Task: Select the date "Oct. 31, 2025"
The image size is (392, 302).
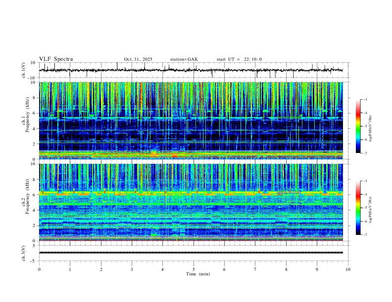Action: 138,59
